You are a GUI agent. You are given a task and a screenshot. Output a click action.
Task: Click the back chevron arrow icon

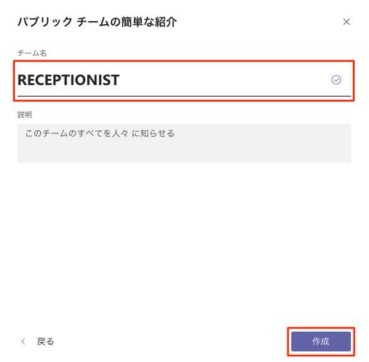pos(23,342)
